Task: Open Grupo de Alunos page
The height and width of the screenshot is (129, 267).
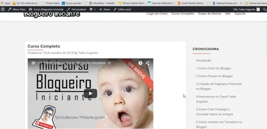Action: 210,14
